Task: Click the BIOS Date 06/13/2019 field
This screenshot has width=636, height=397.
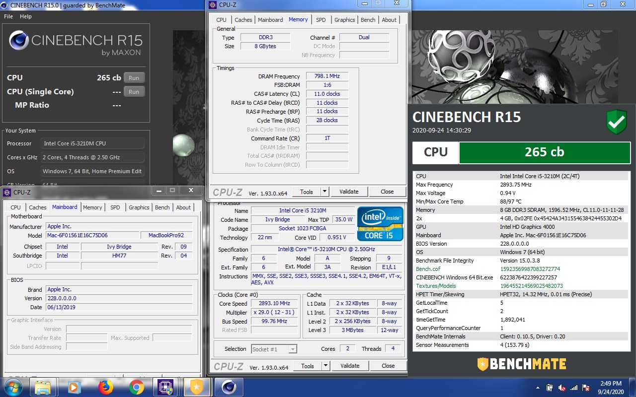Action: pos(119,307)
